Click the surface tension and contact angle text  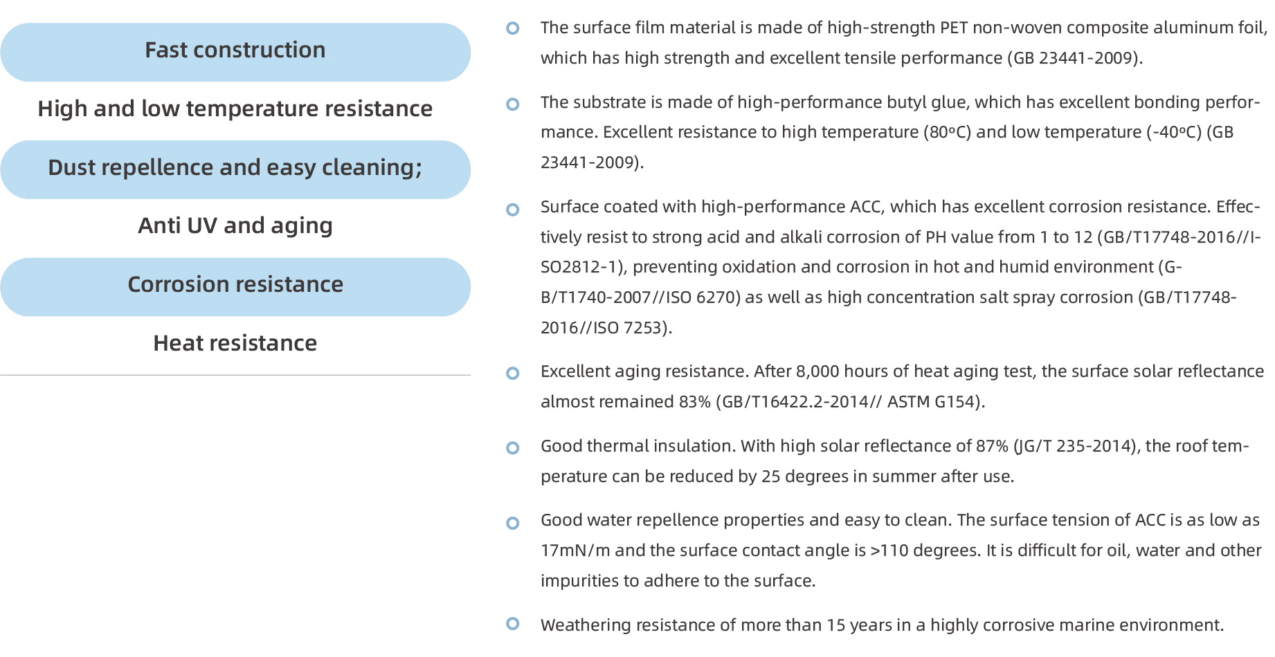900,550
